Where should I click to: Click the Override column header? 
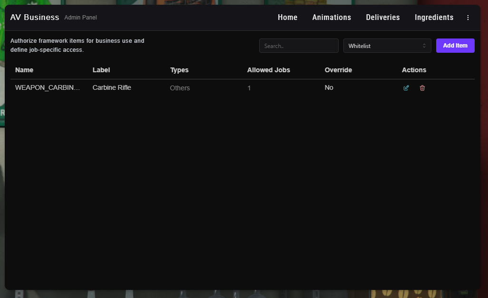338,70
